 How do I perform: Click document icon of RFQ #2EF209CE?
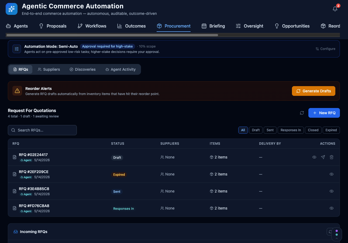tap(15, 174)
